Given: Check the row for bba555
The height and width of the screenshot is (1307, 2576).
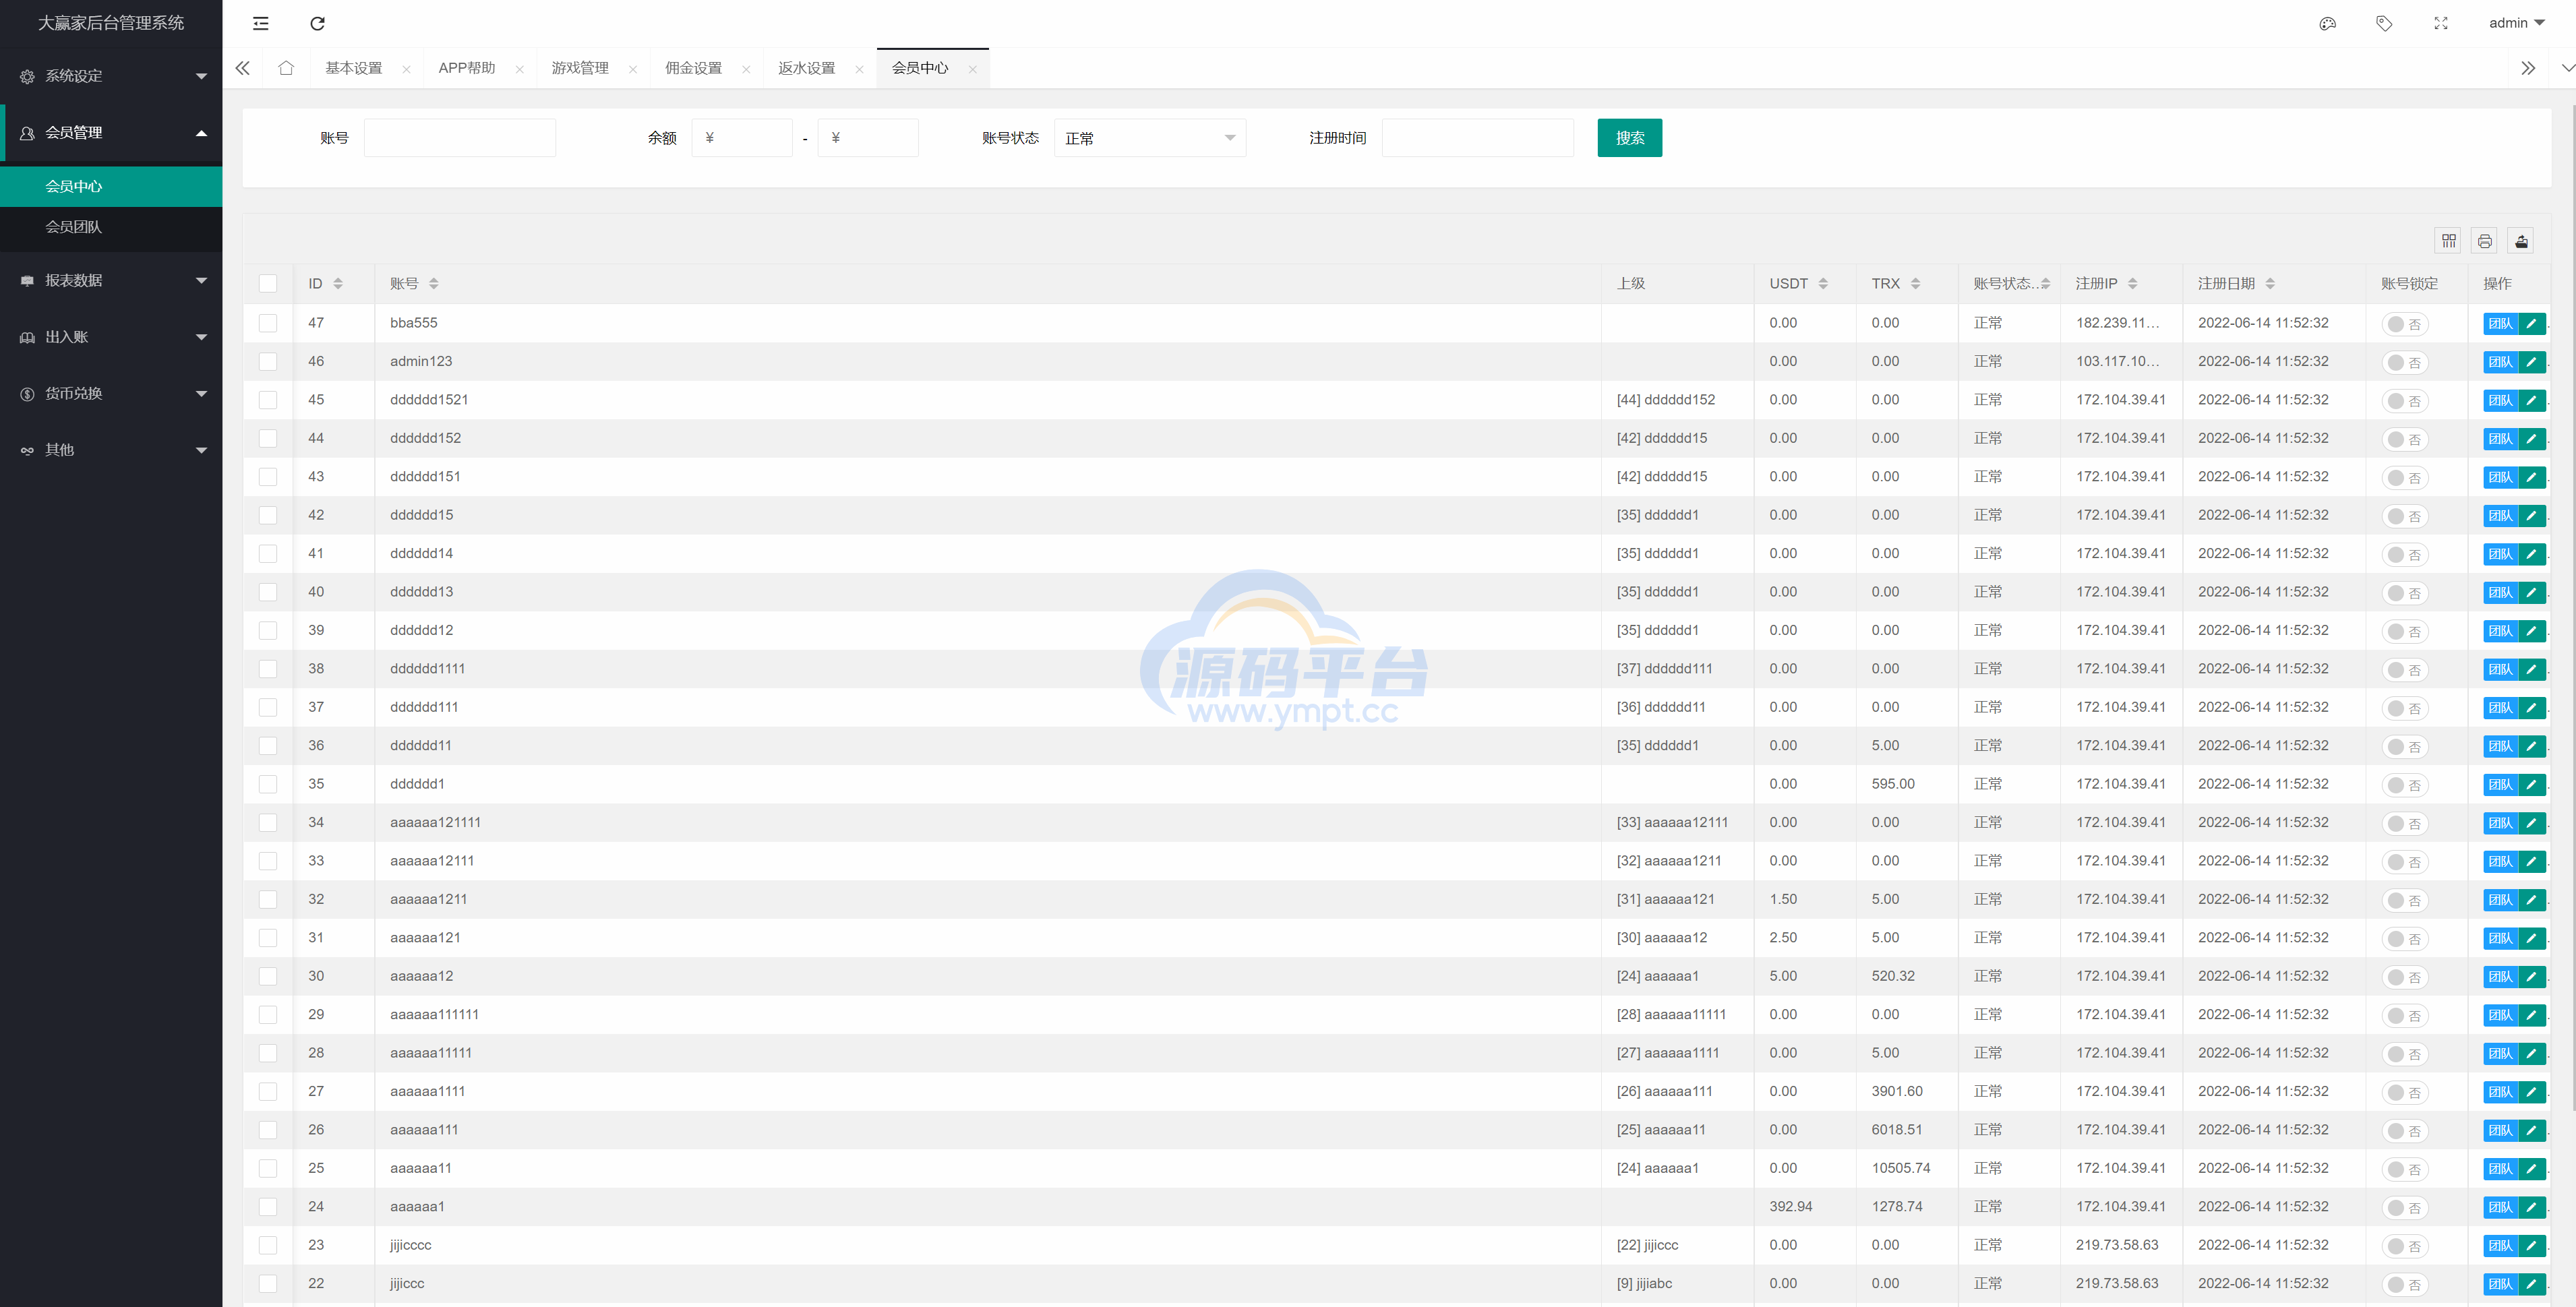Looking at the screenshot, I should click(x=268, y=323).
